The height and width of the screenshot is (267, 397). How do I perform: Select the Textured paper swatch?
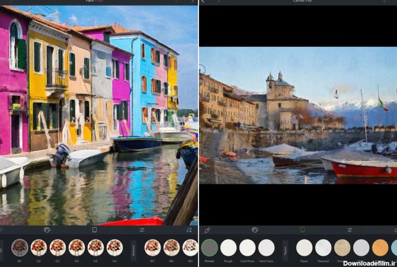coord(324,247)
